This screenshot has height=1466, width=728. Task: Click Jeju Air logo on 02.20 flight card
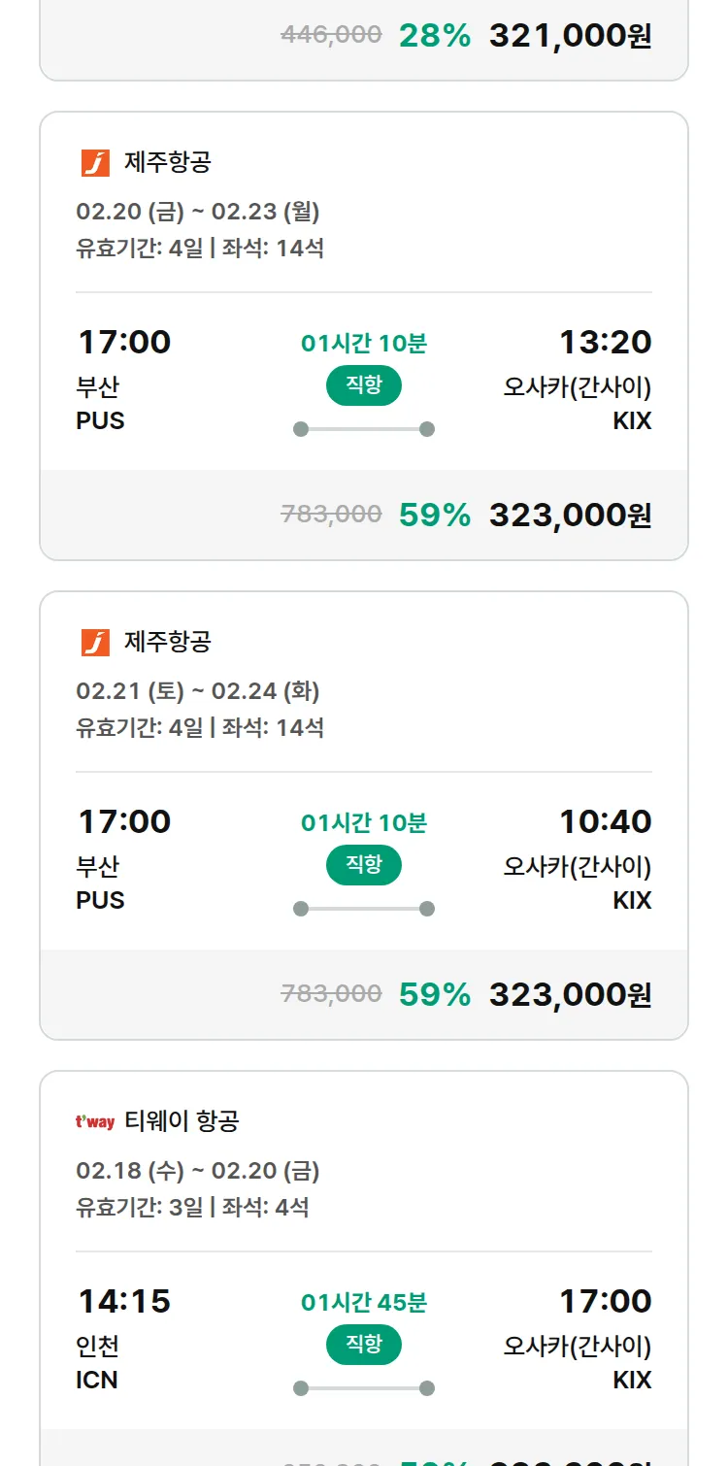95,162
